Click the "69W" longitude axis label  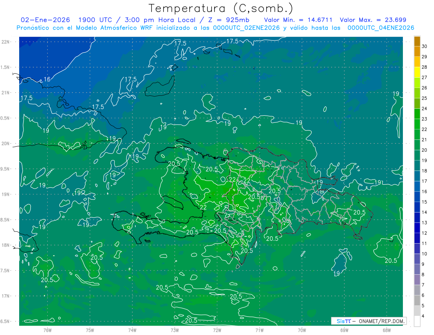coord(344,330)
